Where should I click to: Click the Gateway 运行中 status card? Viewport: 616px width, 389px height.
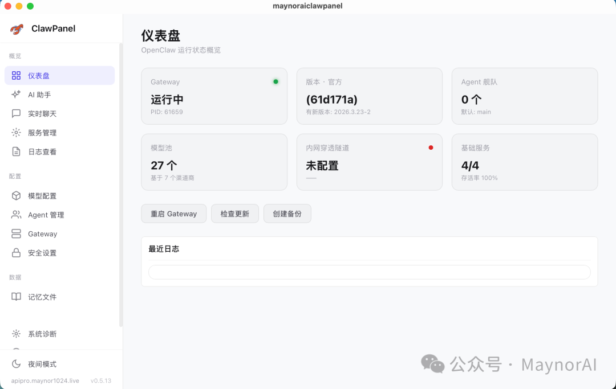214,96
